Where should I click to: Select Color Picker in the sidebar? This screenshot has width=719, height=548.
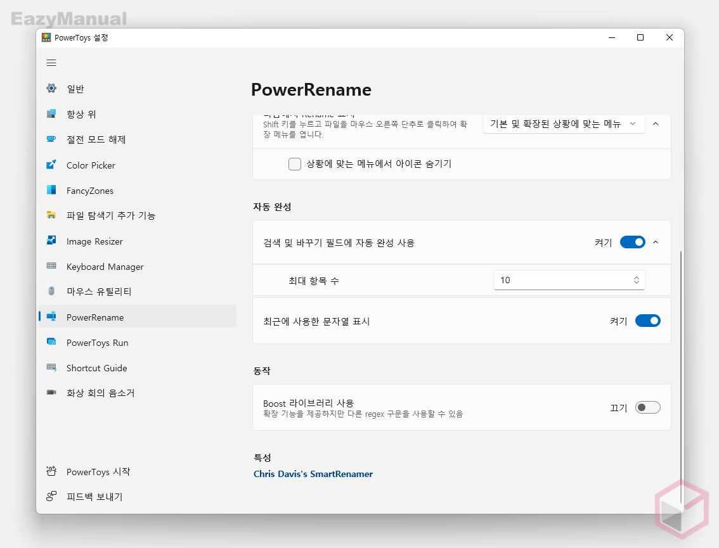[x=138, y=165]
